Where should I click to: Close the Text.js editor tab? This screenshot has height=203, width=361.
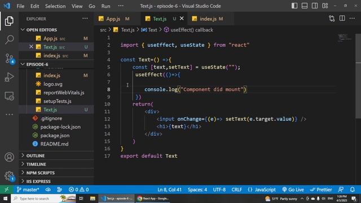[x=182, y=19]
